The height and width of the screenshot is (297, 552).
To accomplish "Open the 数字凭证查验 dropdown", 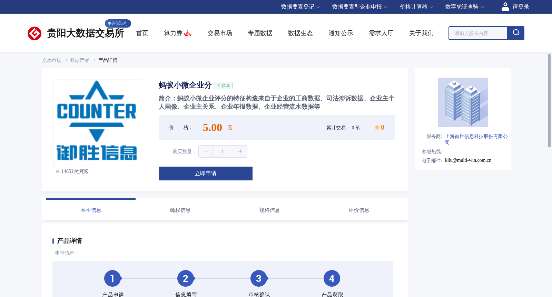I will point(465,7).
